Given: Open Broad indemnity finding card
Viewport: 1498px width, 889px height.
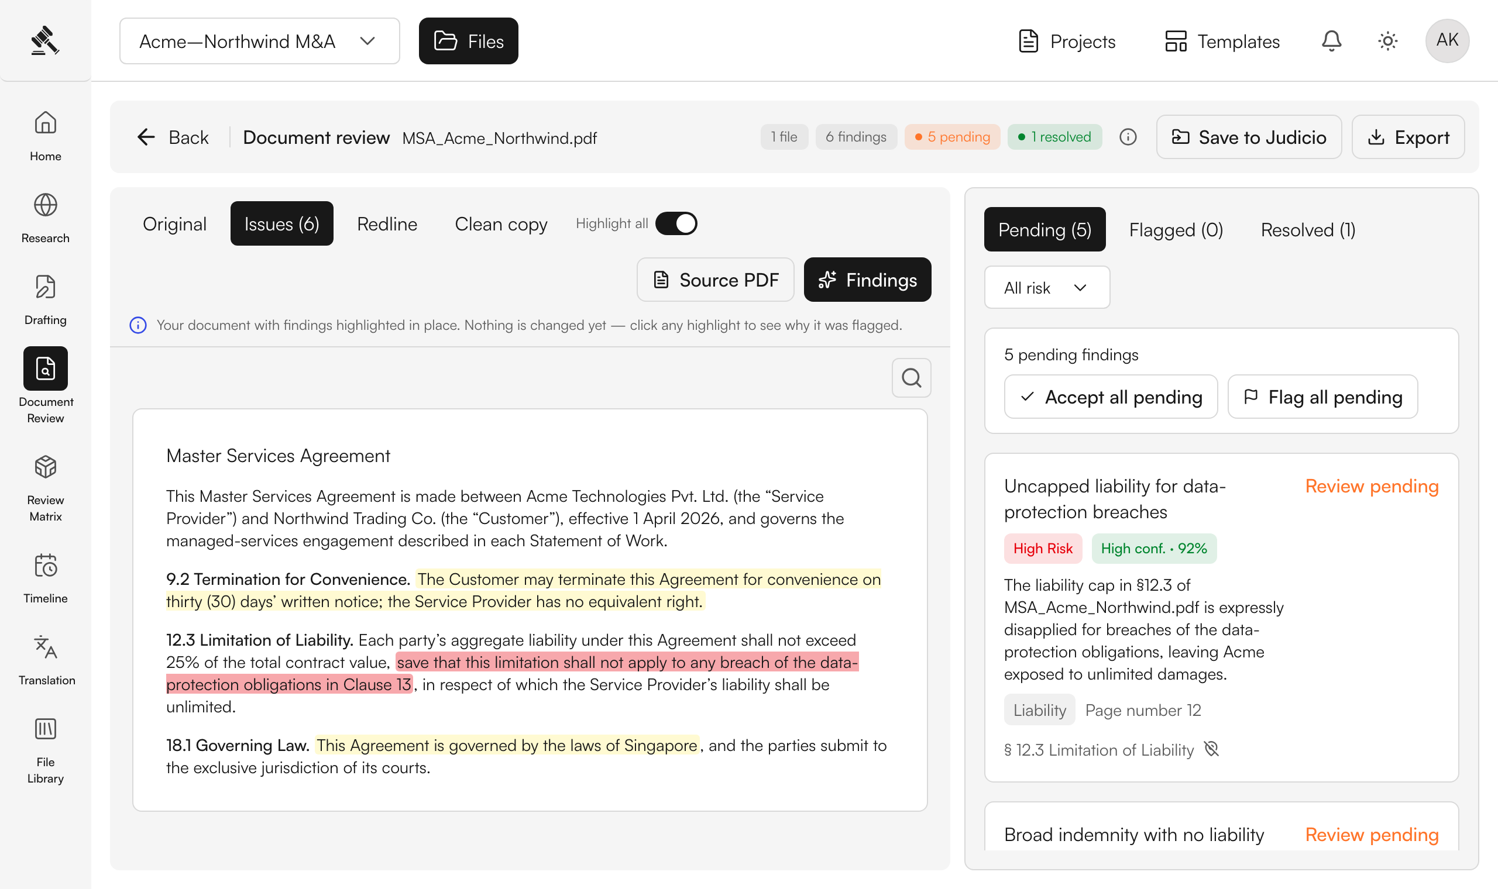Looking at the screenshot, I should tap(1221, 826).
